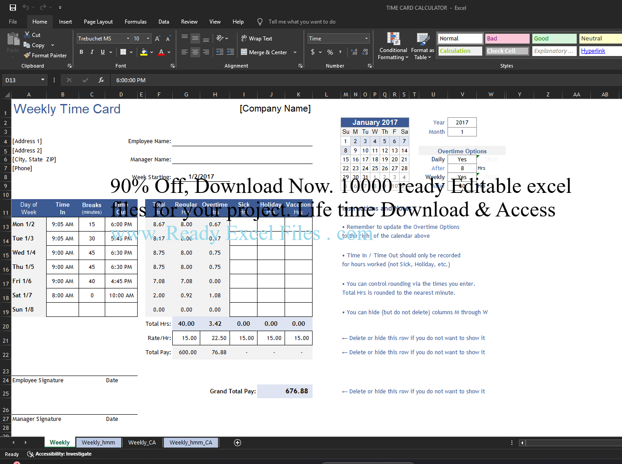Toggle Underline formatting
Image resolution: width=622 pixels, height=464 pixels.
(103, 52)
